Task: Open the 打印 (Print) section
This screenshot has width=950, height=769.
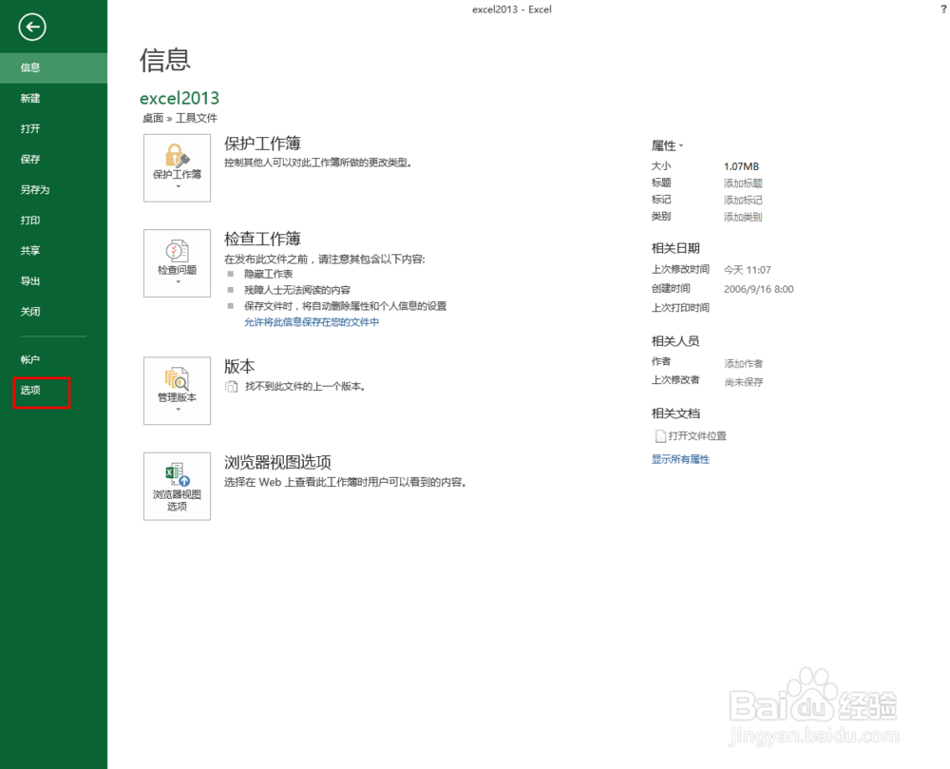Action: click(28, 220)
